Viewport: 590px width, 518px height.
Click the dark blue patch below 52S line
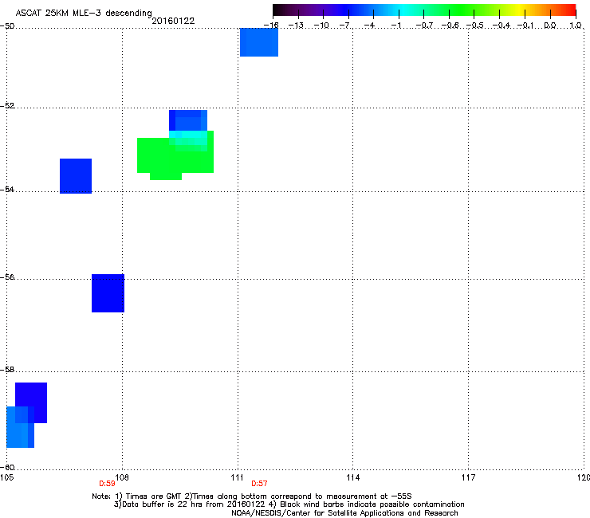click(x=188, y=120)
